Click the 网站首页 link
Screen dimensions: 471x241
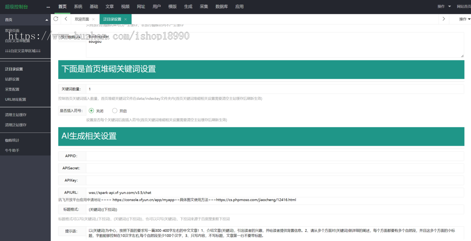(x=464, y=7)
